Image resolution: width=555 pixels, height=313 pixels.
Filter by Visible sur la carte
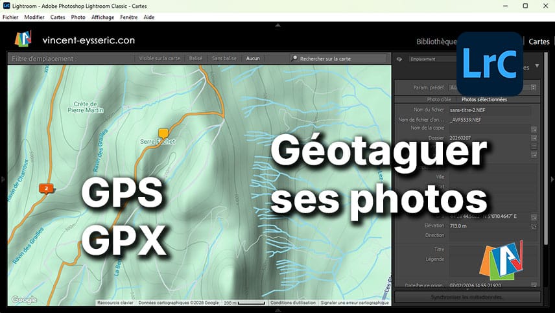point(159,58)
